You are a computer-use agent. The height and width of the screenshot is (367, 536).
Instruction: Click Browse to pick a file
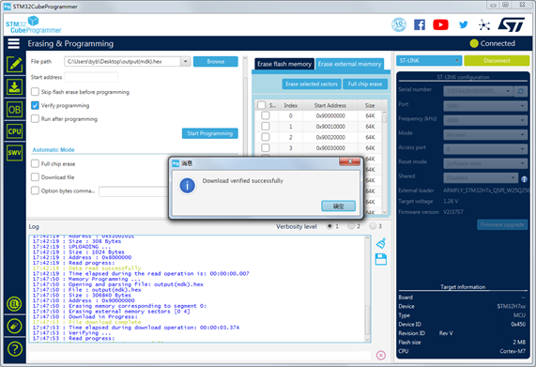click(216, 62)
